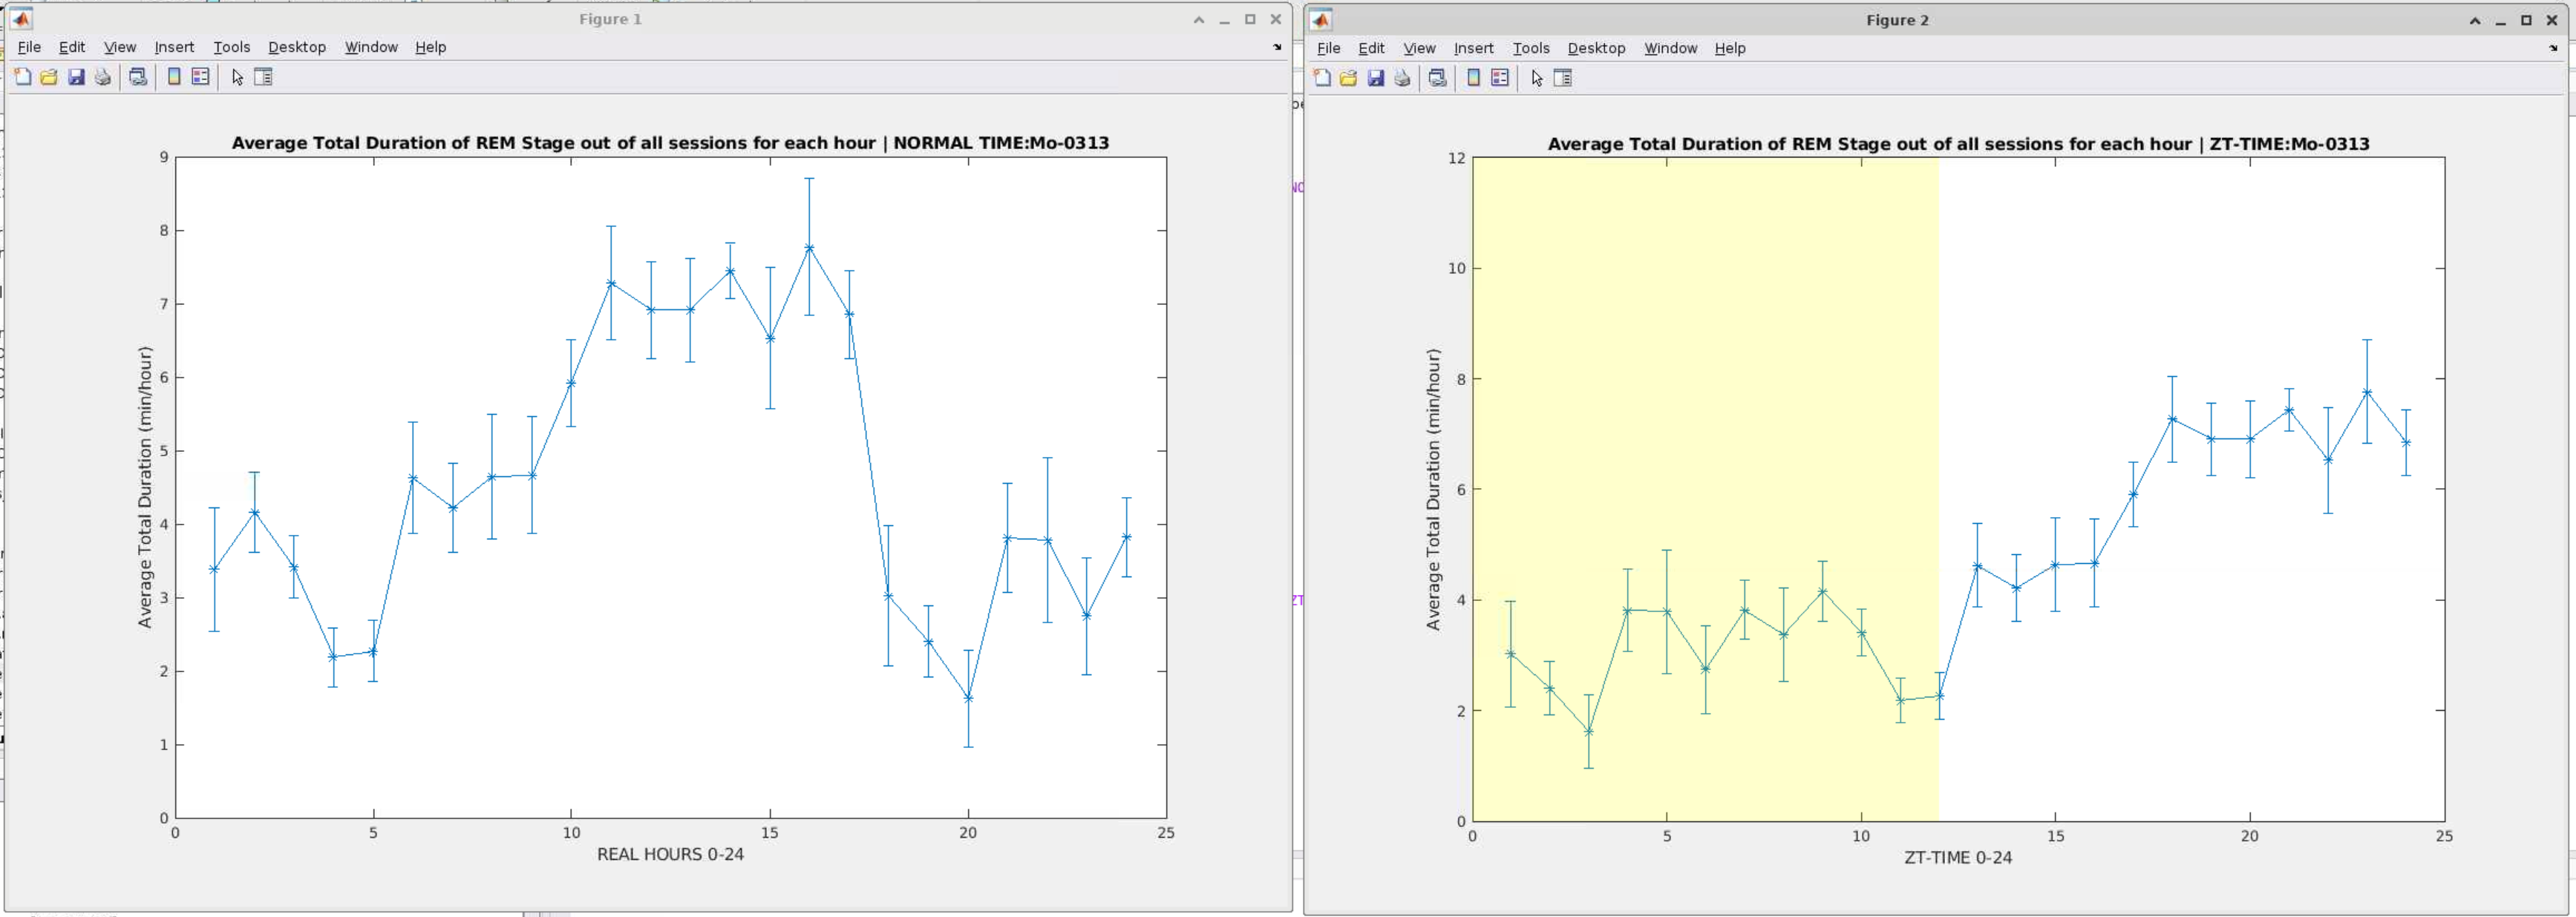This screenshot has height=917, width=2576.
Task: Save Figure 2 with the floppy disk icon
Action: pos(1376,78)
